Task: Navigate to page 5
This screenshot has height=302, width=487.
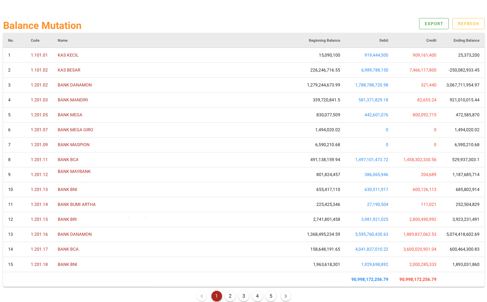Action: [x=271, y=296]
